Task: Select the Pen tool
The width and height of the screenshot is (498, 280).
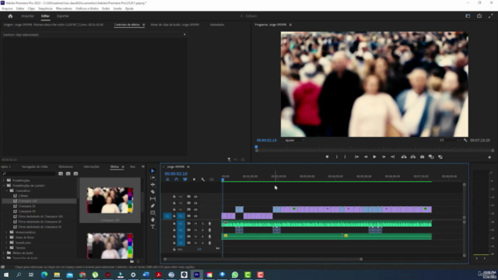Action: point(153,205)
